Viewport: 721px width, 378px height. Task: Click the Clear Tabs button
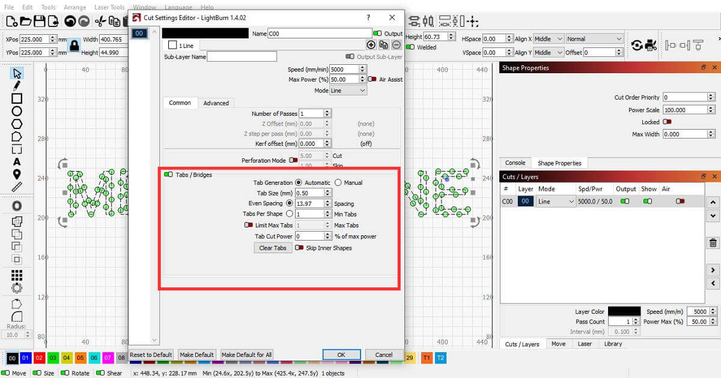(273, 248)
